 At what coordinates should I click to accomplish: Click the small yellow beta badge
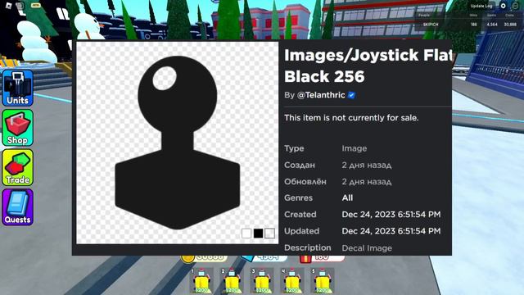tap(35, 5)
